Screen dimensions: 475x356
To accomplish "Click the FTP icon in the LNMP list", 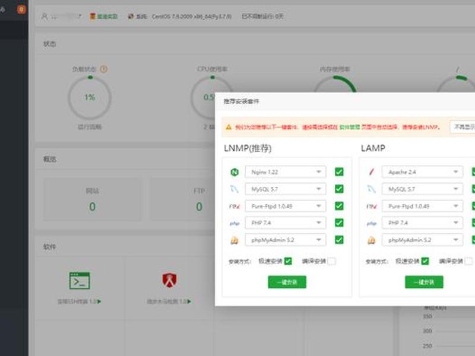I will [235, 206].
